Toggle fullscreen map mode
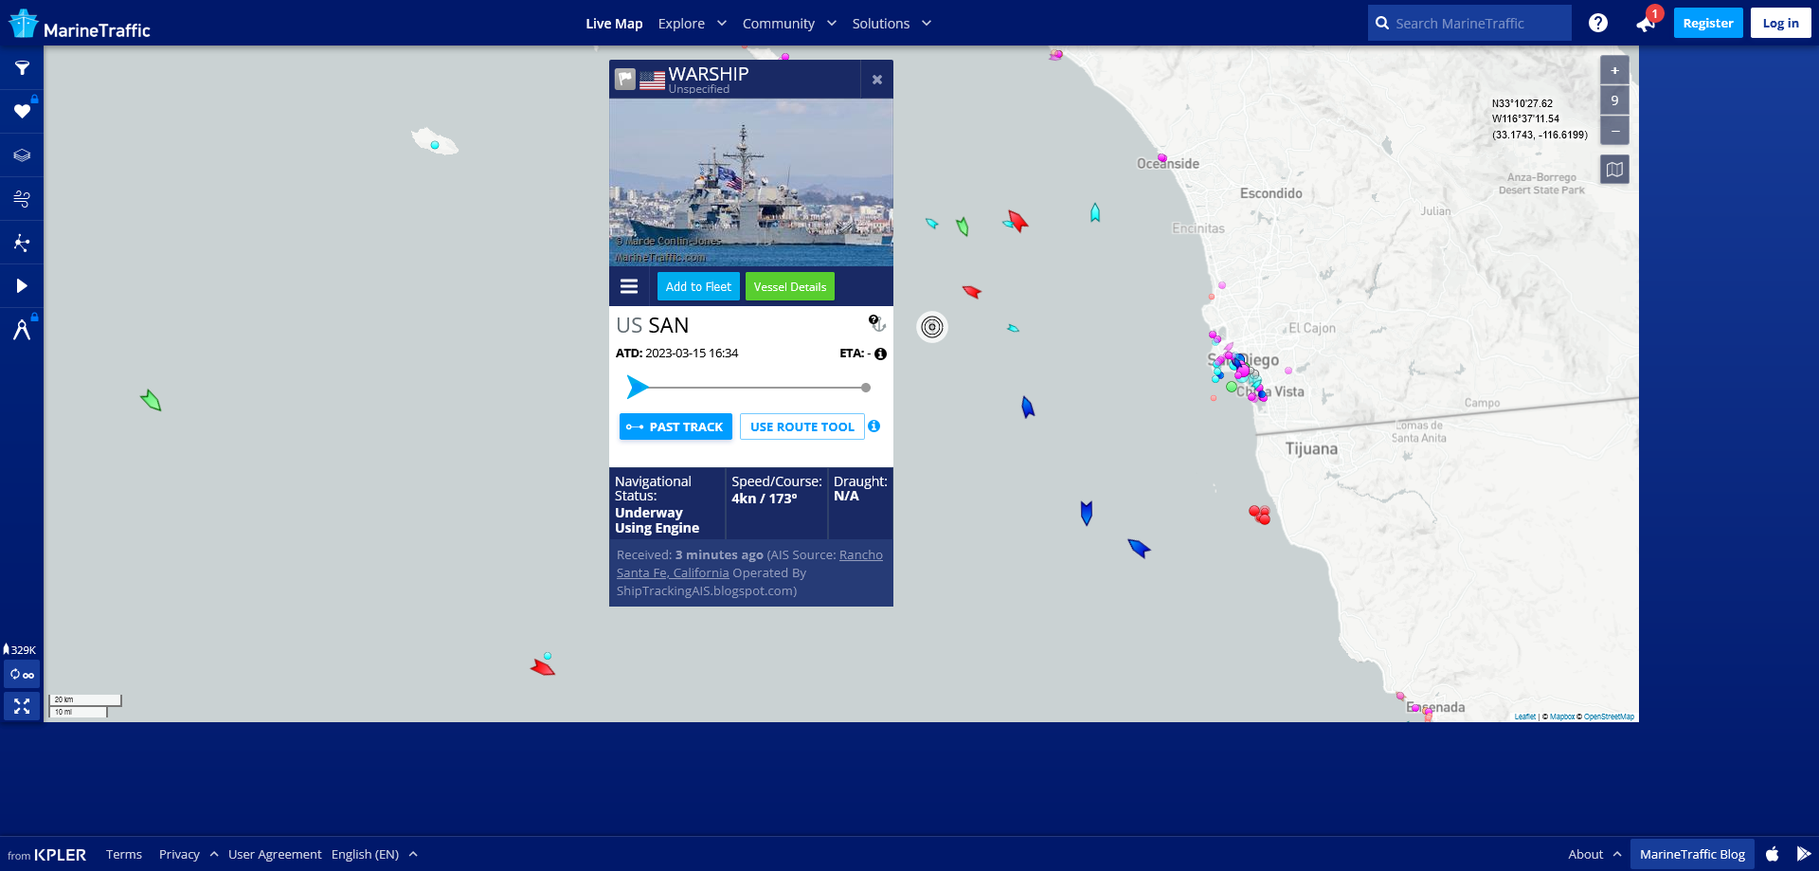Image resolution: width=1819 pixels, height=871 pixels. click(x=22, y=706)
